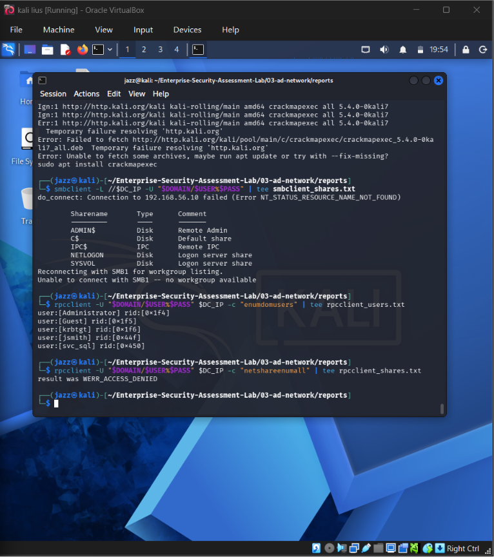The image size is (494, 557).
Task: Click the lock screen padlock icon
Action: [x=466, y=50]
